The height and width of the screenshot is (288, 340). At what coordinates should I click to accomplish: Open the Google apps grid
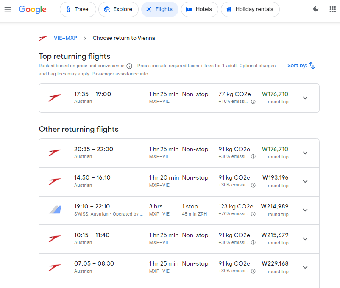(333, 9)
